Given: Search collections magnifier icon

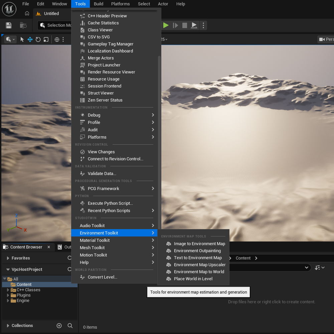Looking at the screenshot, I should (x=70, y=326).
